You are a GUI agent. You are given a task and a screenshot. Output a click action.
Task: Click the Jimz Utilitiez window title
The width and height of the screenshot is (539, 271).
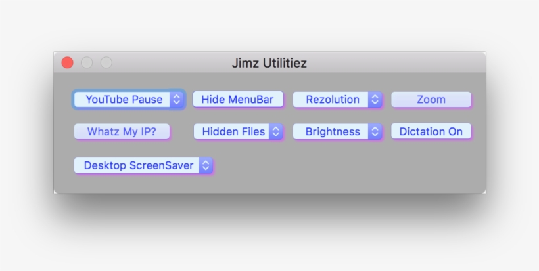269,64
